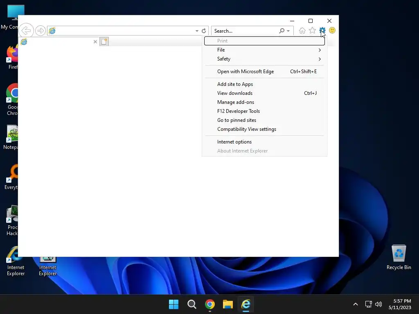The height and width of the screenshot is (314, 419).
Task: Choose Print in Tools menu
Action: (264, 41)
